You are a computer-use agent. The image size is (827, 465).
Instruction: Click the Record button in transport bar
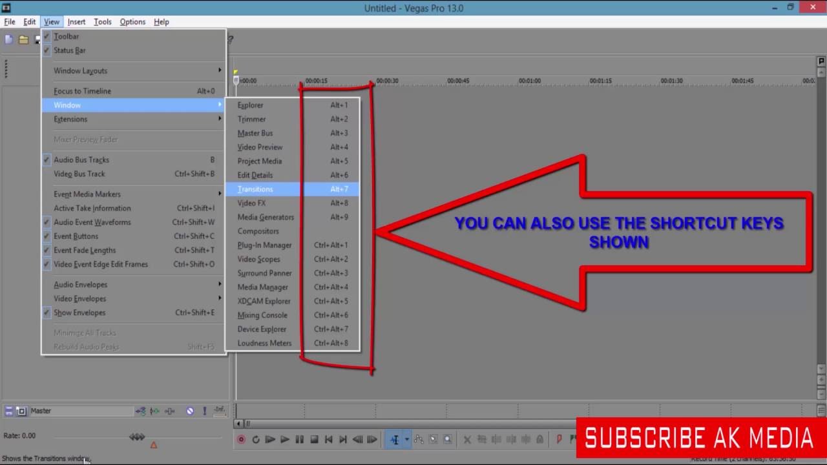click(x=241, y=440)
